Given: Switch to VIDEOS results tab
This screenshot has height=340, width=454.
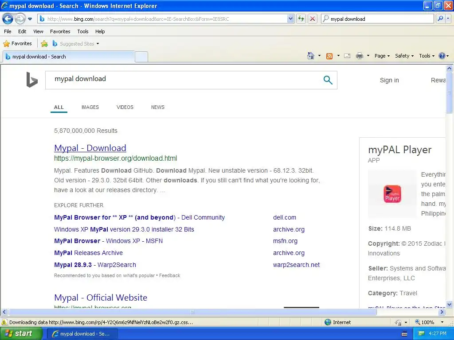Looking at the screenshot, I should click(x=125, y=107).
